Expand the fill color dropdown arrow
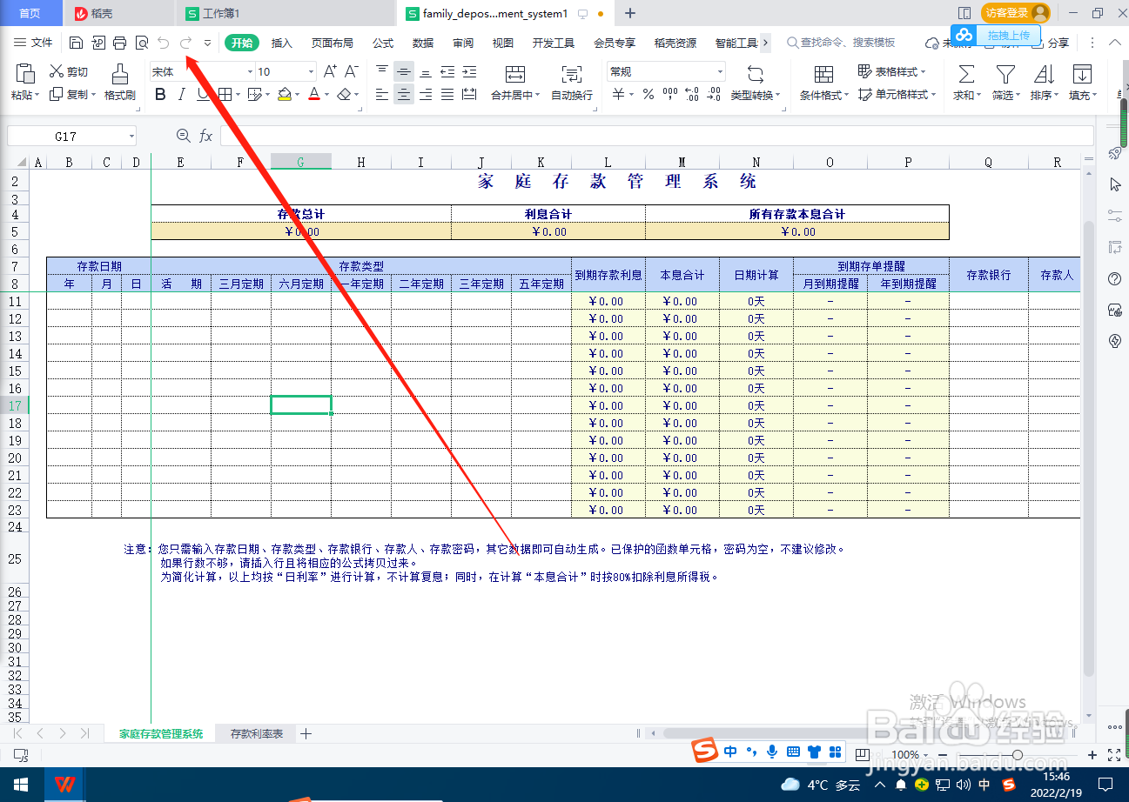Screen dimensions: 1129x802 (299, 95)
